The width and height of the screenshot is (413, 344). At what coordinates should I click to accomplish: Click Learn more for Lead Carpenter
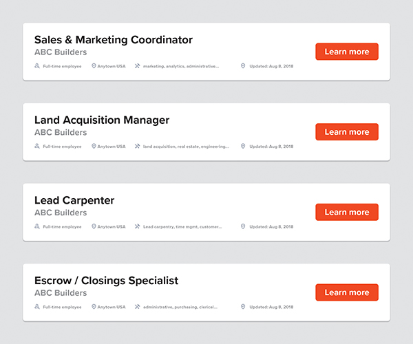point(347,212)
